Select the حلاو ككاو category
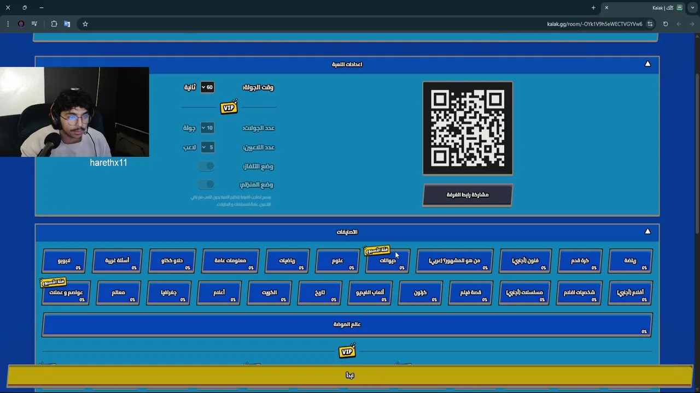Image resolution: width=700 pixels, height=393 pixels. 172,261
